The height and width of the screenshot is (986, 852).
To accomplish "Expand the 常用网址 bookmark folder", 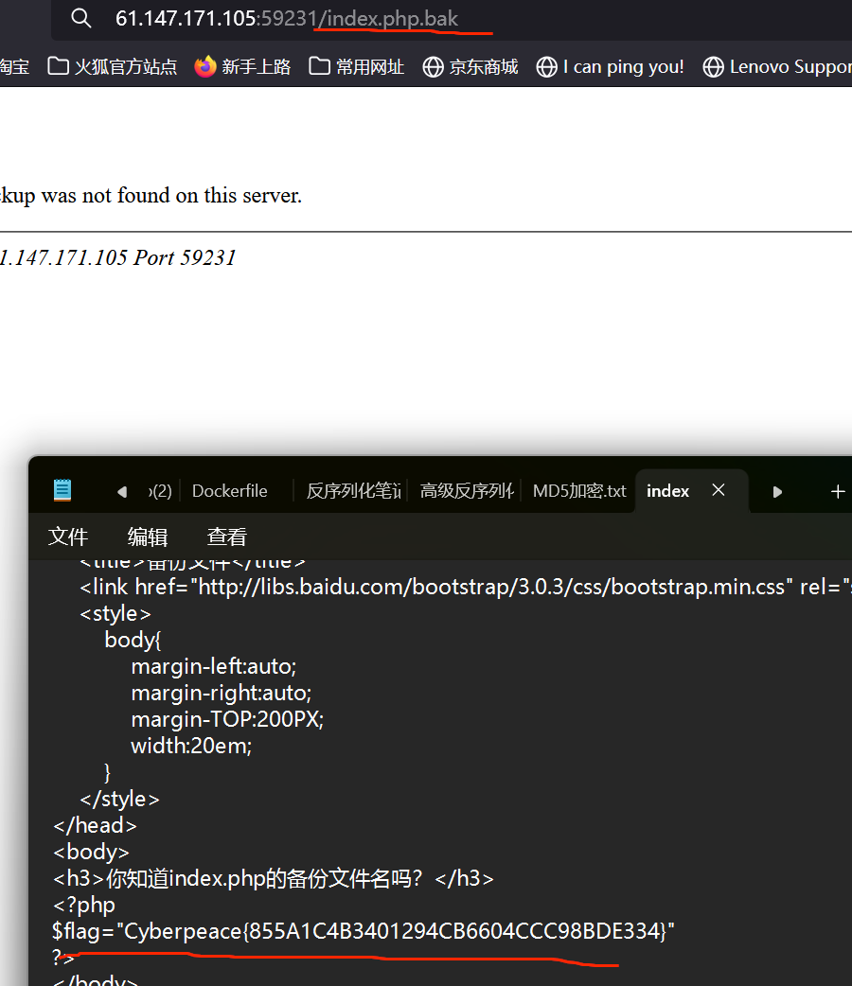I will tap(357, 67).
